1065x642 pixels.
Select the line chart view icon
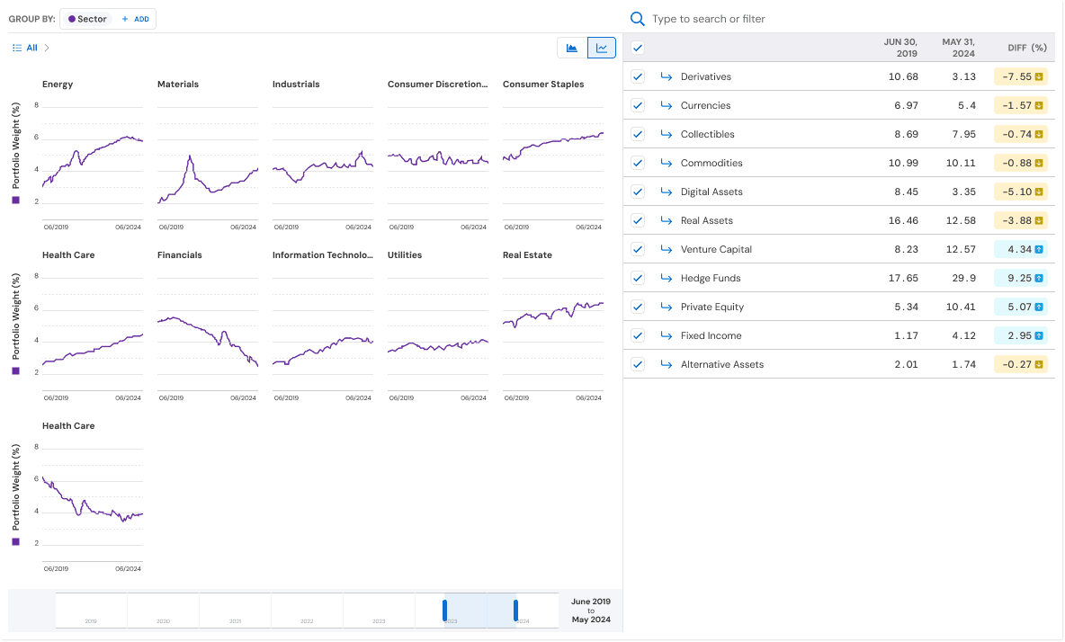[601, 48]
